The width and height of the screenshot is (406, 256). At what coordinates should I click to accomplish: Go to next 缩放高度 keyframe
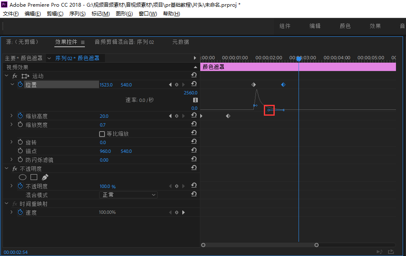183,116
